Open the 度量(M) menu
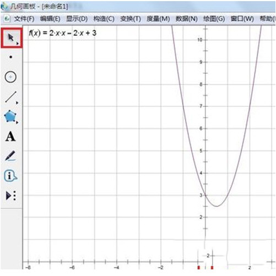 tap(158, 19)
